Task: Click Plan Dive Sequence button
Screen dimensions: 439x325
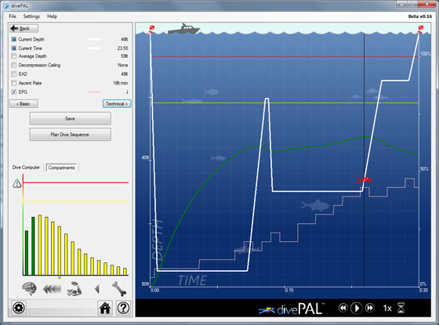Action: coord(71,135)
